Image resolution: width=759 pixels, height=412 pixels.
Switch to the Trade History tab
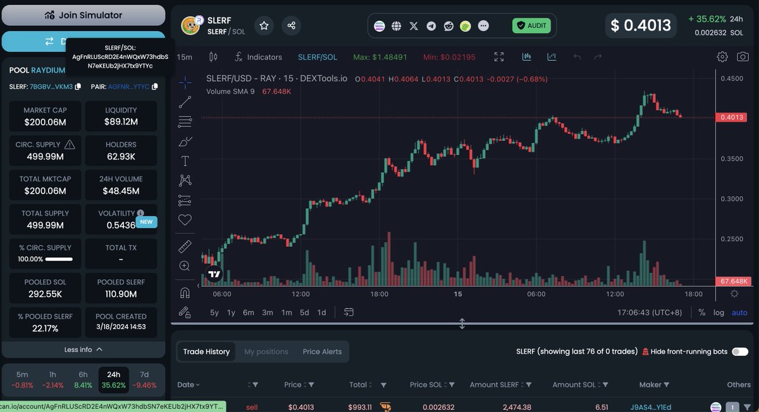(x=206, y=352)
